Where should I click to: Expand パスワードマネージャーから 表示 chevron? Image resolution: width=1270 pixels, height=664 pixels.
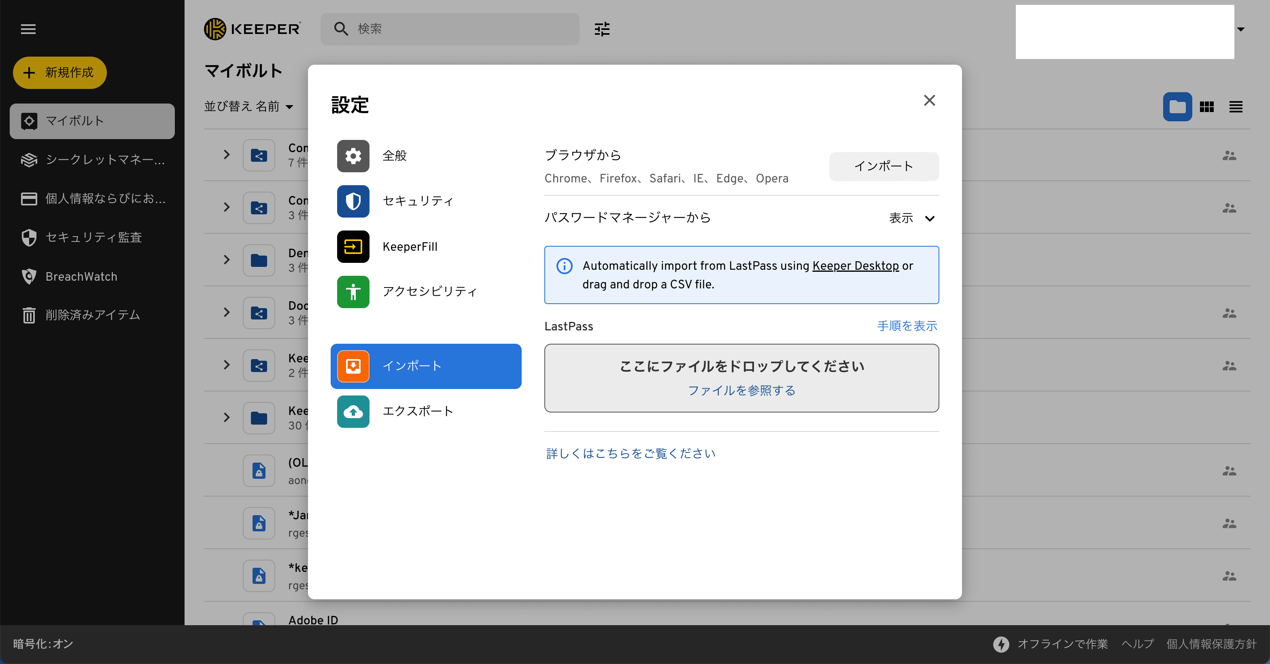coord(929,218)
